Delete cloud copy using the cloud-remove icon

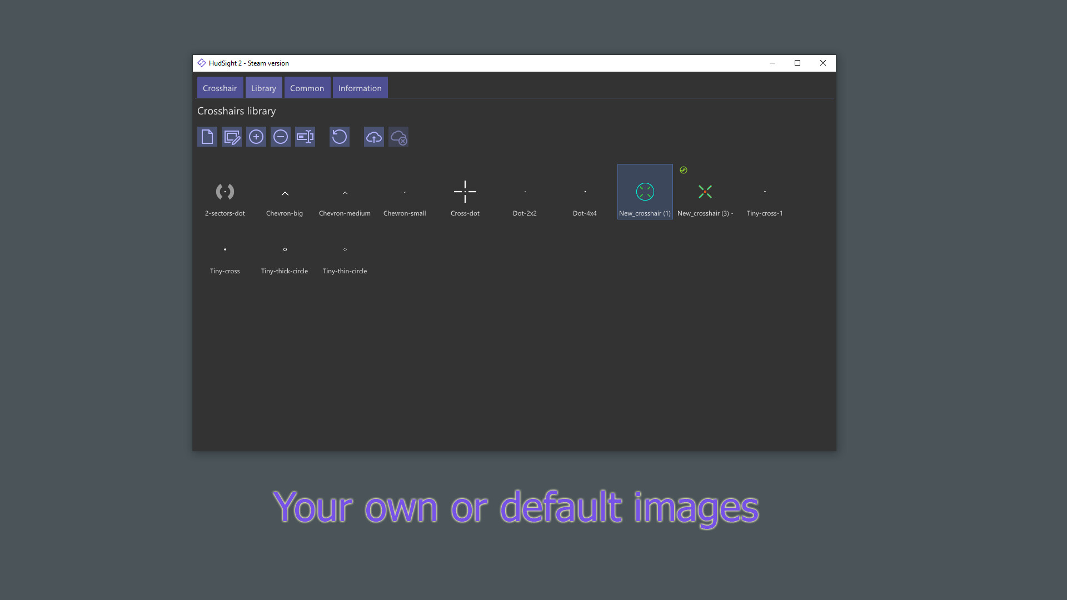point(398,137)
